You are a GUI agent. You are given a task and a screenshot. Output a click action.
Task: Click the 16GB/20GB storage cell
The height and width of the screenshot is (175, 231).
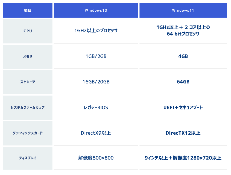coord(96,82)
